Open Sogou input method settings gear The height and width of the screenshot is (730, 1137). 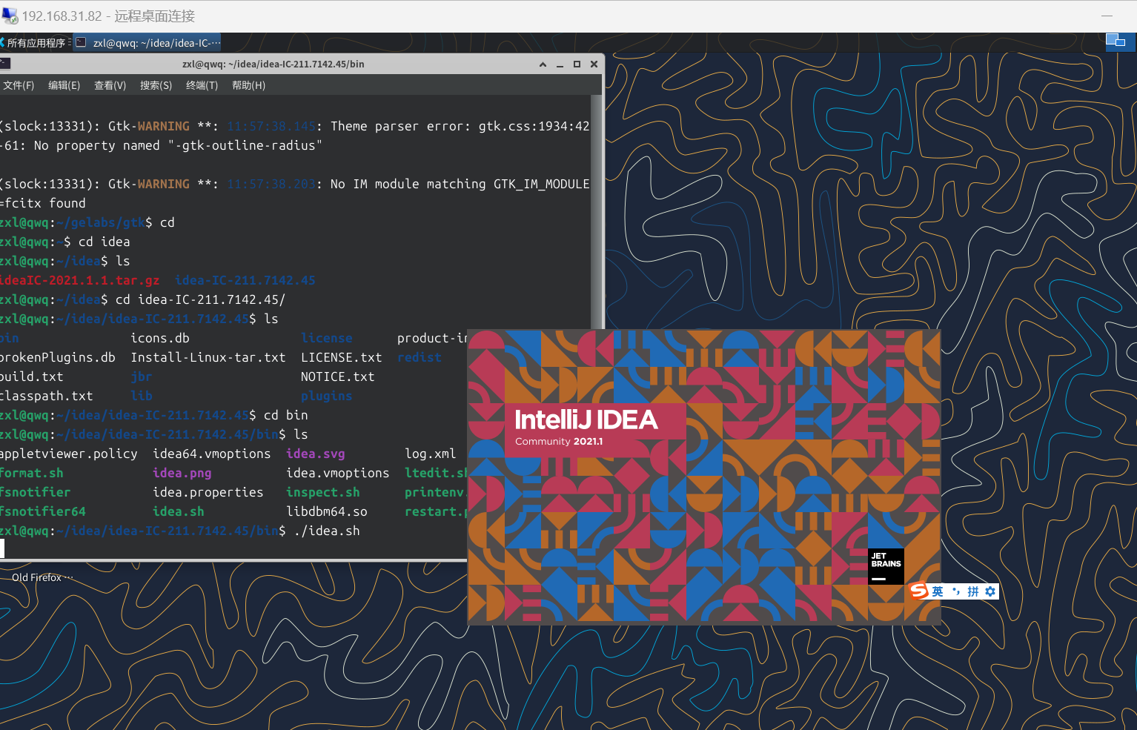(990, 591)
